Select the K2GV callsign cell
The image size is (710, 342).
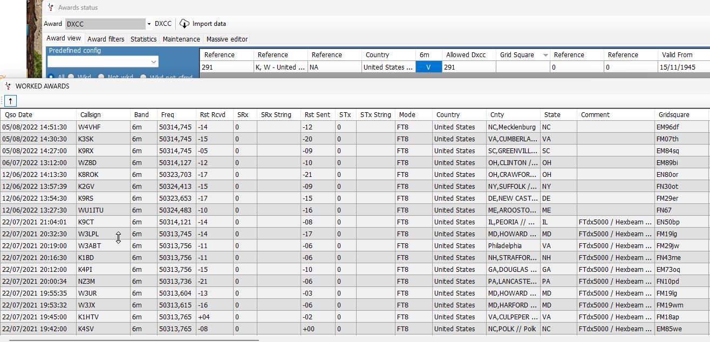[x=103, y=187]
